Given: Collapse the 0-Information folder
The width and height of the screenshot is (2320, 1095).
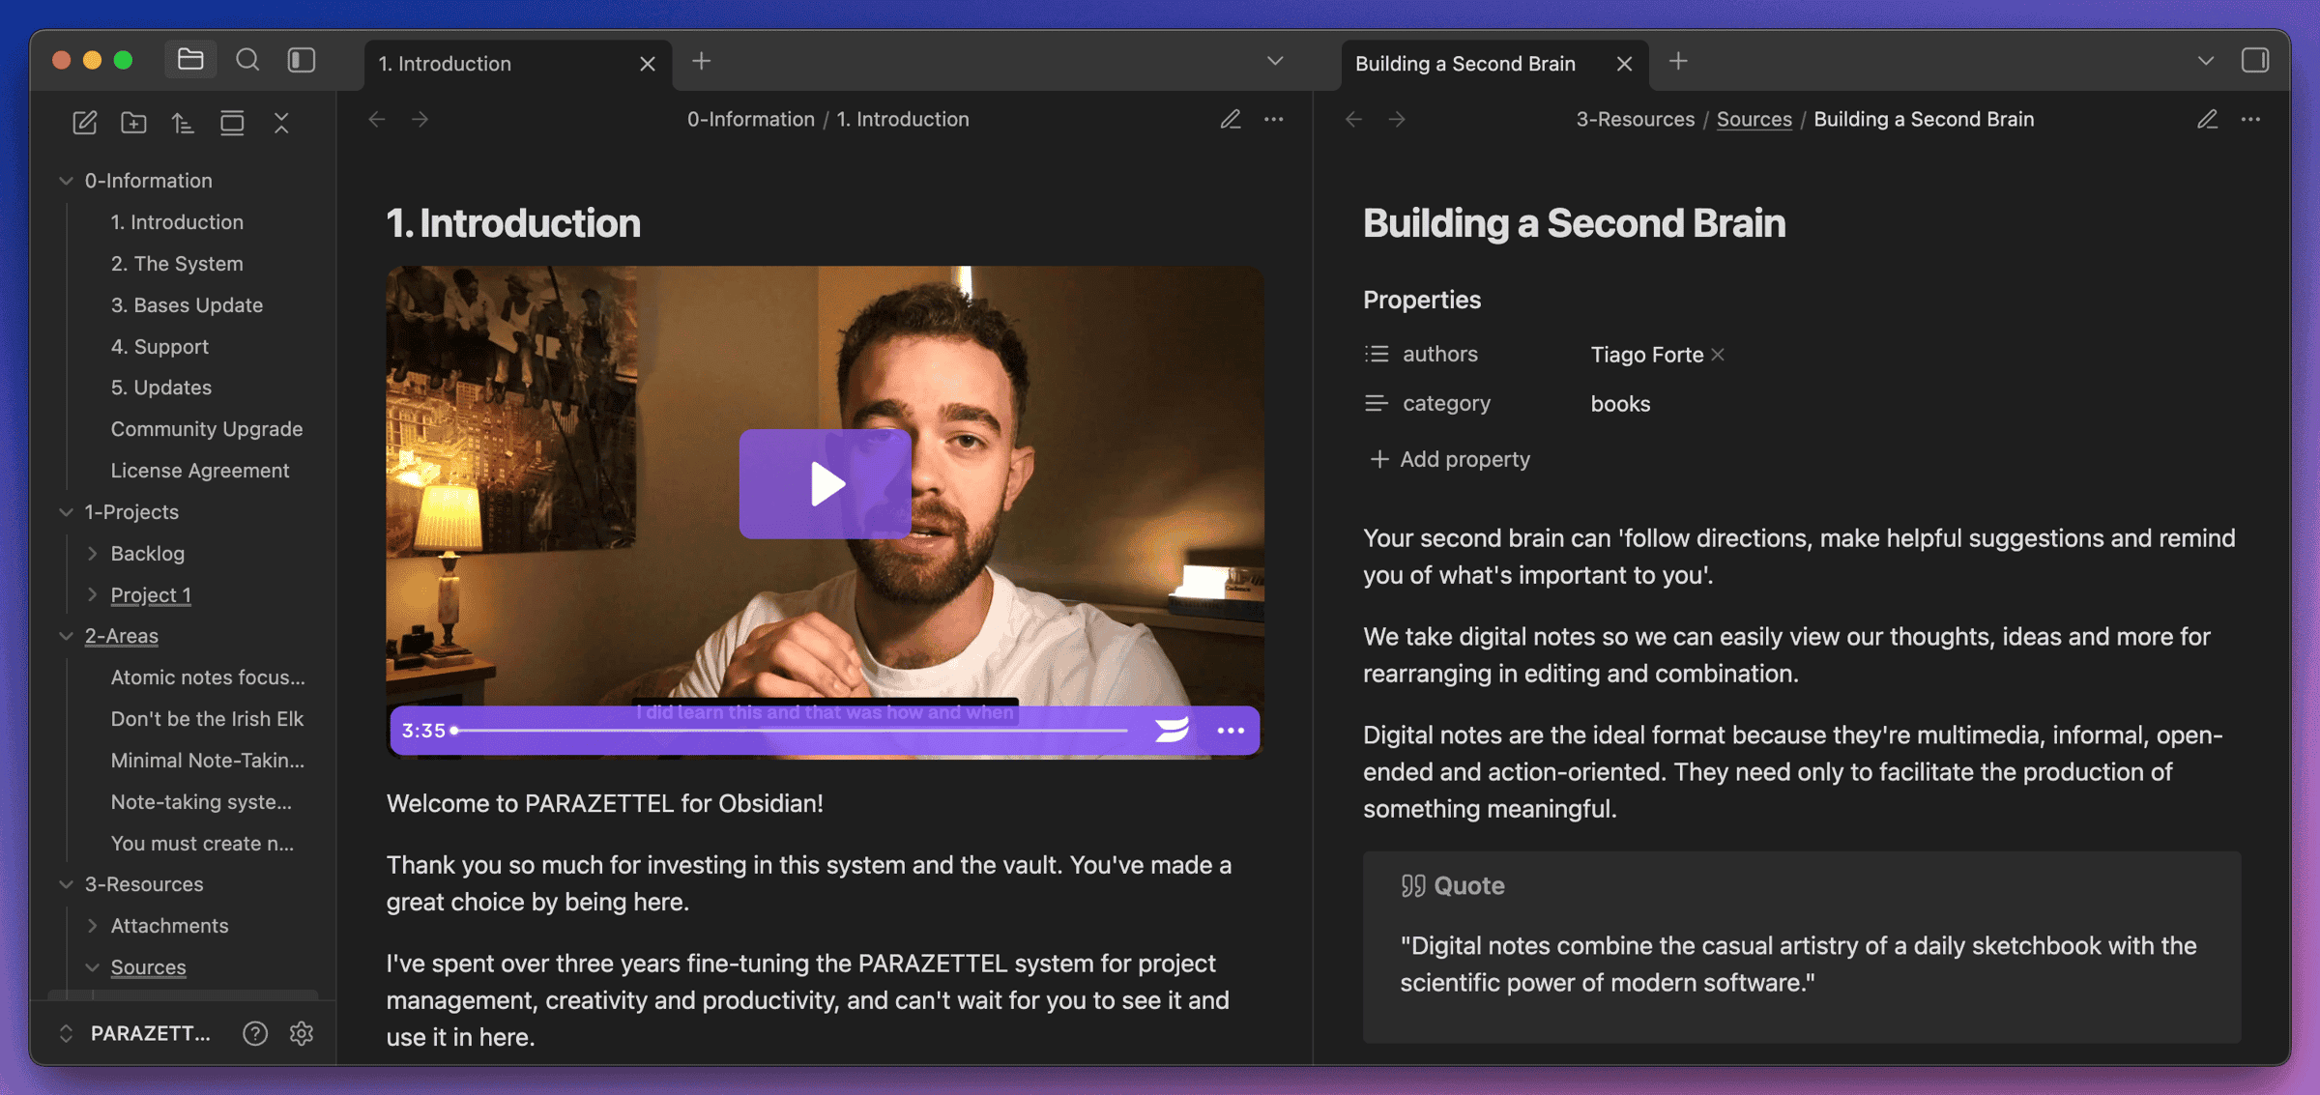Looking at the screenshot, I should tap(66, 181).
